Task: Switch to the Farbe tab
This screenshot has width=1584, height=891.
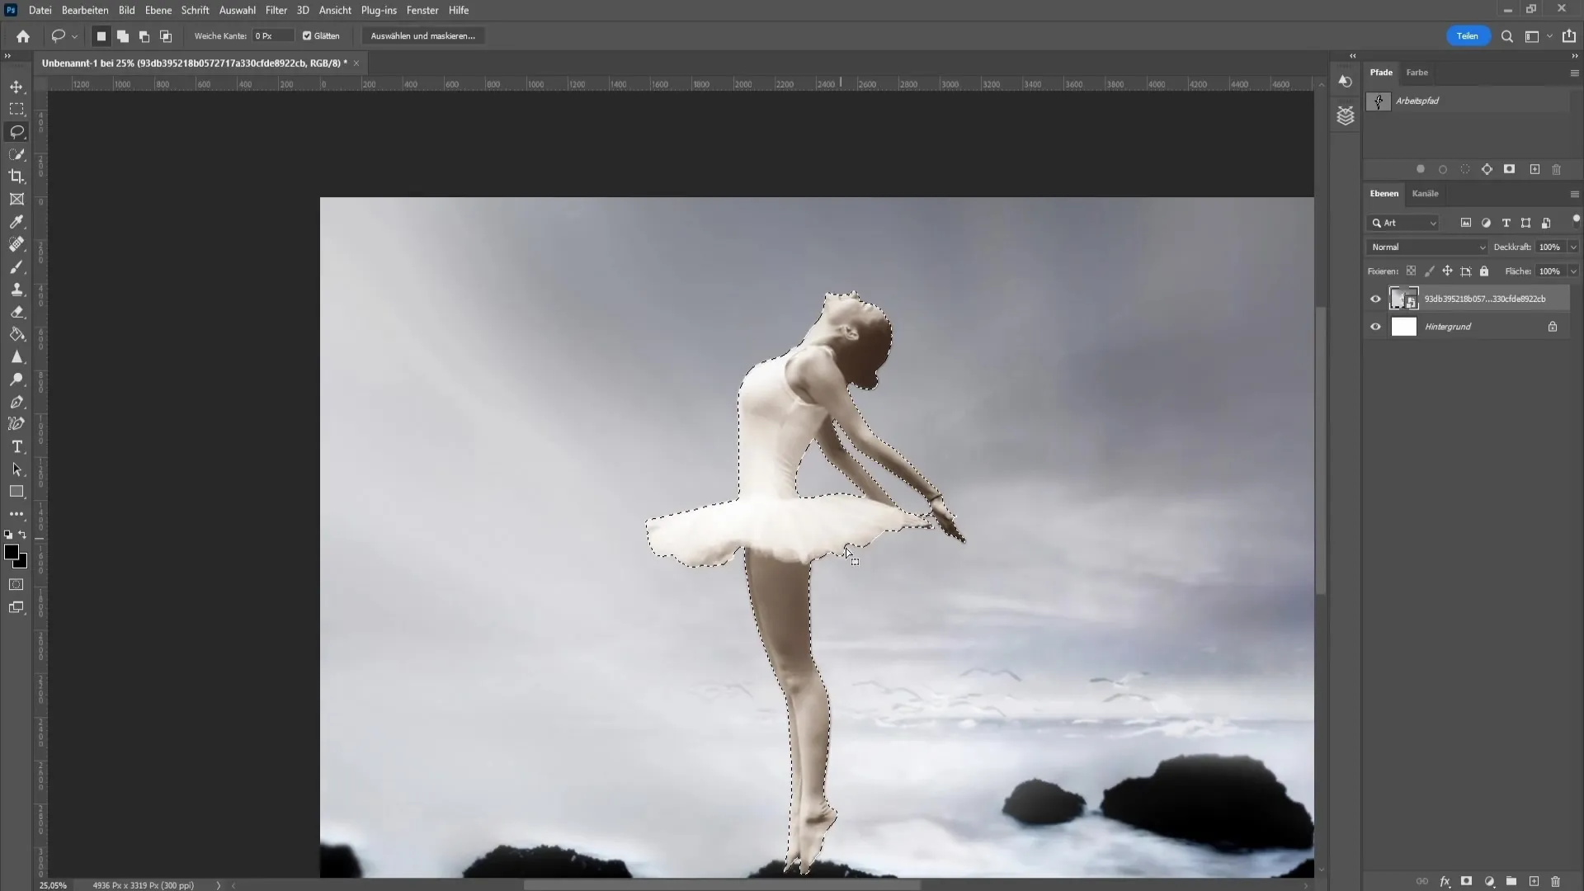Action: click(1417, 72)
